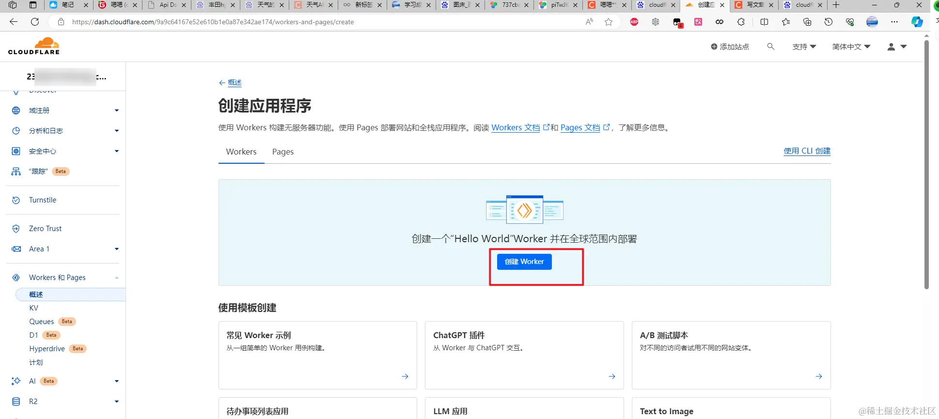Open the Pages 文档 link
The image size is (939, 419).
coord(580,127)
